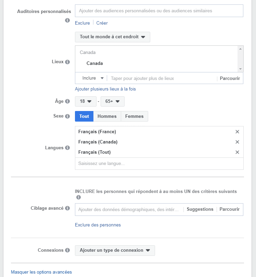Screen dimensions: 256x277
Task: Click the Connexions info icon
Action: (67, 250)
